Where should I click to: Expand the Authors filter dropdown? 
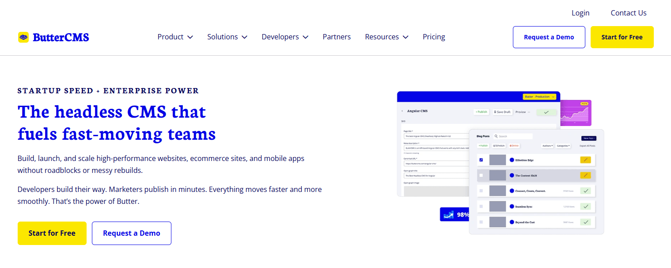547,146
